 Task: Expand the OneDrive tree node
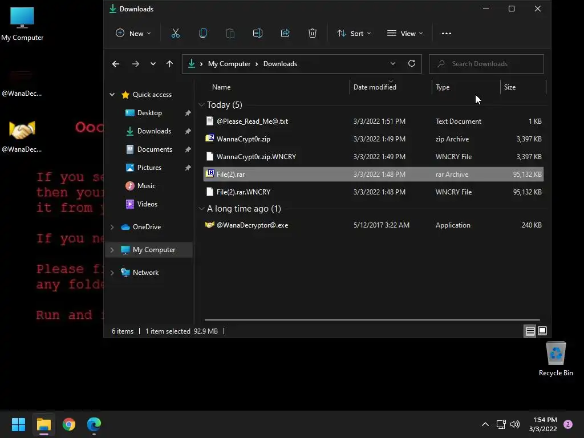click(112, 227)
